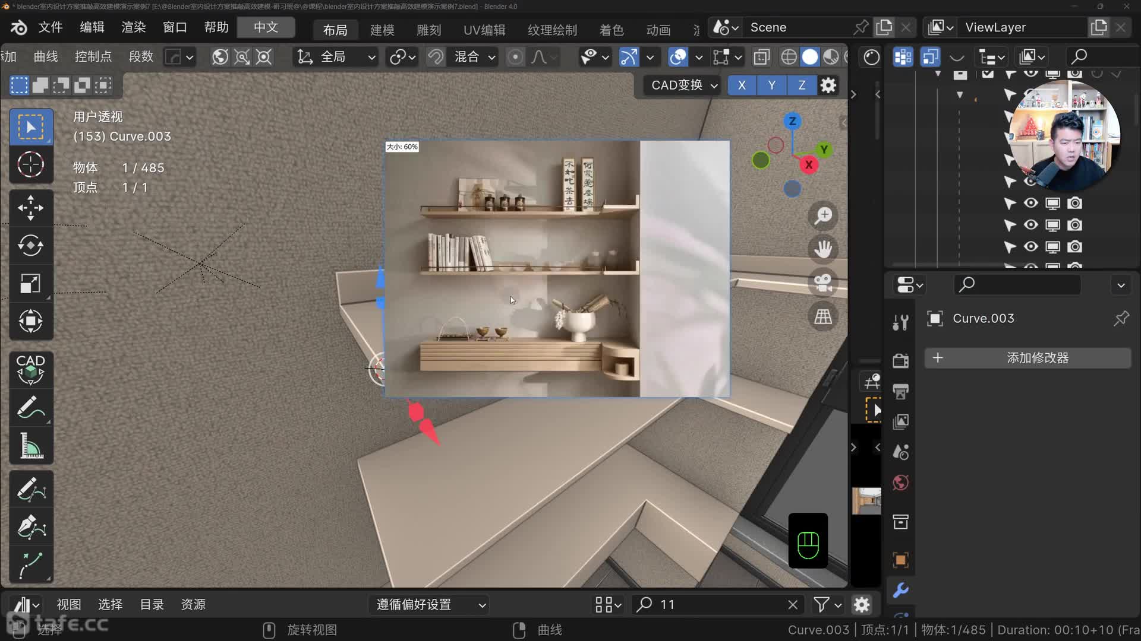Open the Modifiers wrench tab
Image resolution: width=1141 pixels, height=641 pixels.
pyautogui.click(x=900, y=590)
